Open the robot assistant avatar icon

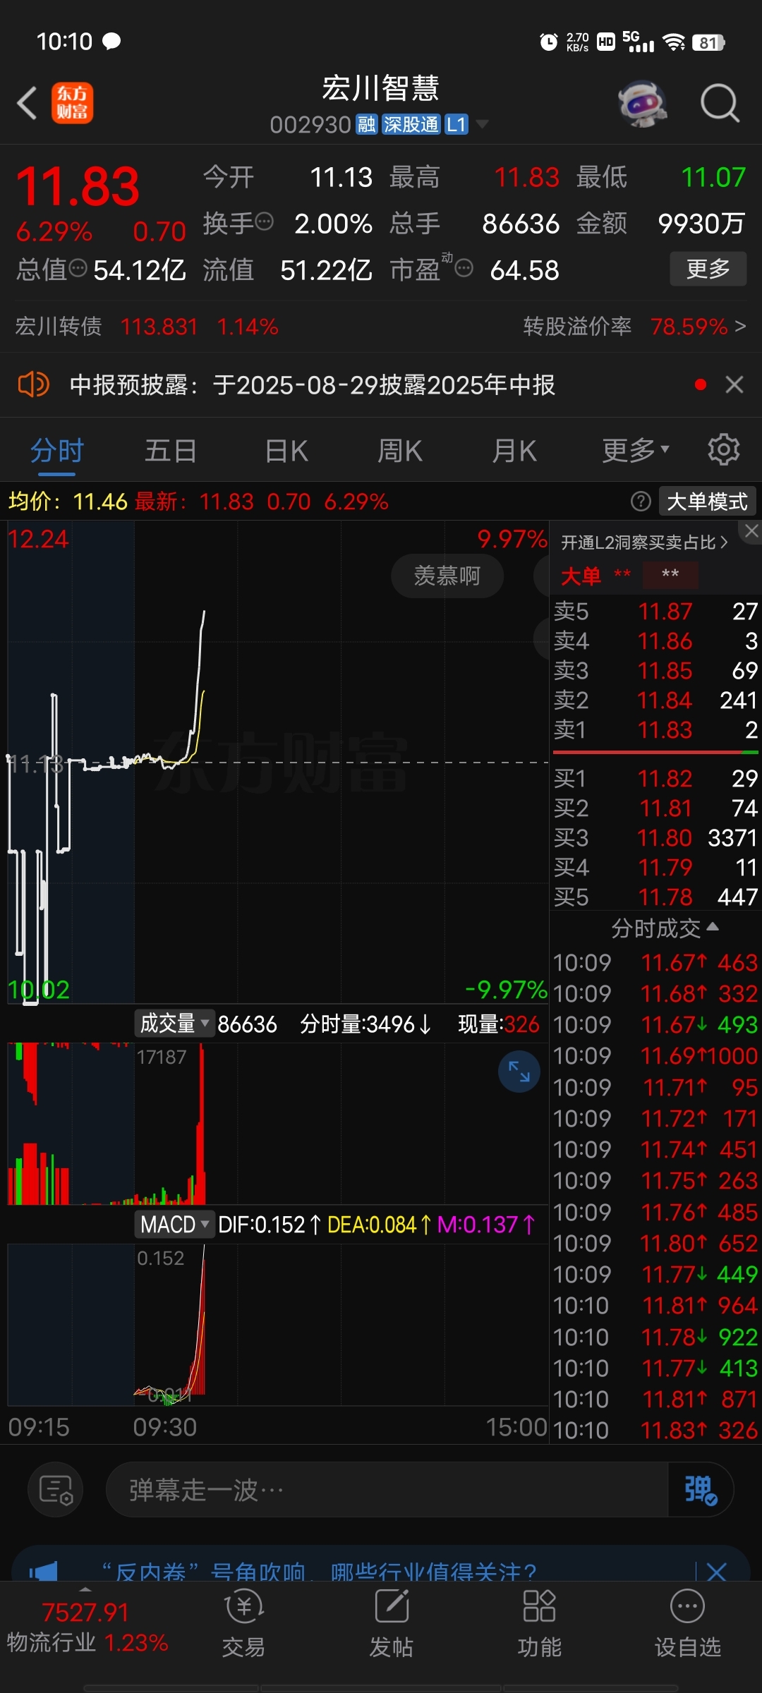642,103
